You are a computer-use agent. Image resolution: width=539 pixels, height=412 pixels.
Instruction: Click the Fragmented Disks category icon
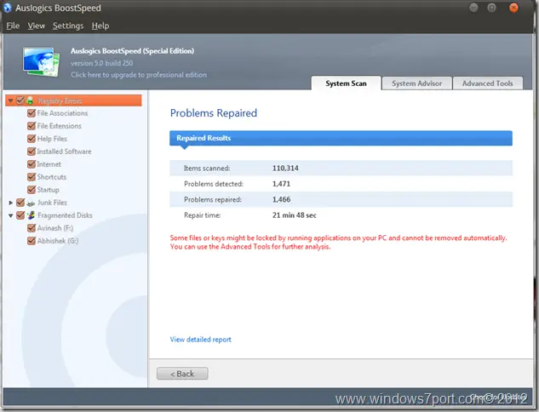click(32, 215)
